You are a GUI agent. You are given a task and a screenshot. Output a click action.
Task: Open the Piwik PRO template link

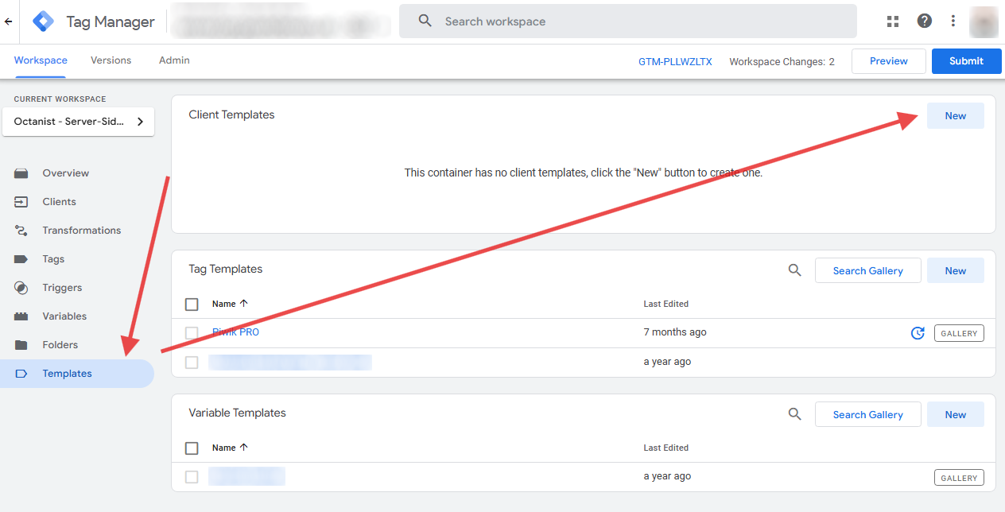[x=235, y=332]
